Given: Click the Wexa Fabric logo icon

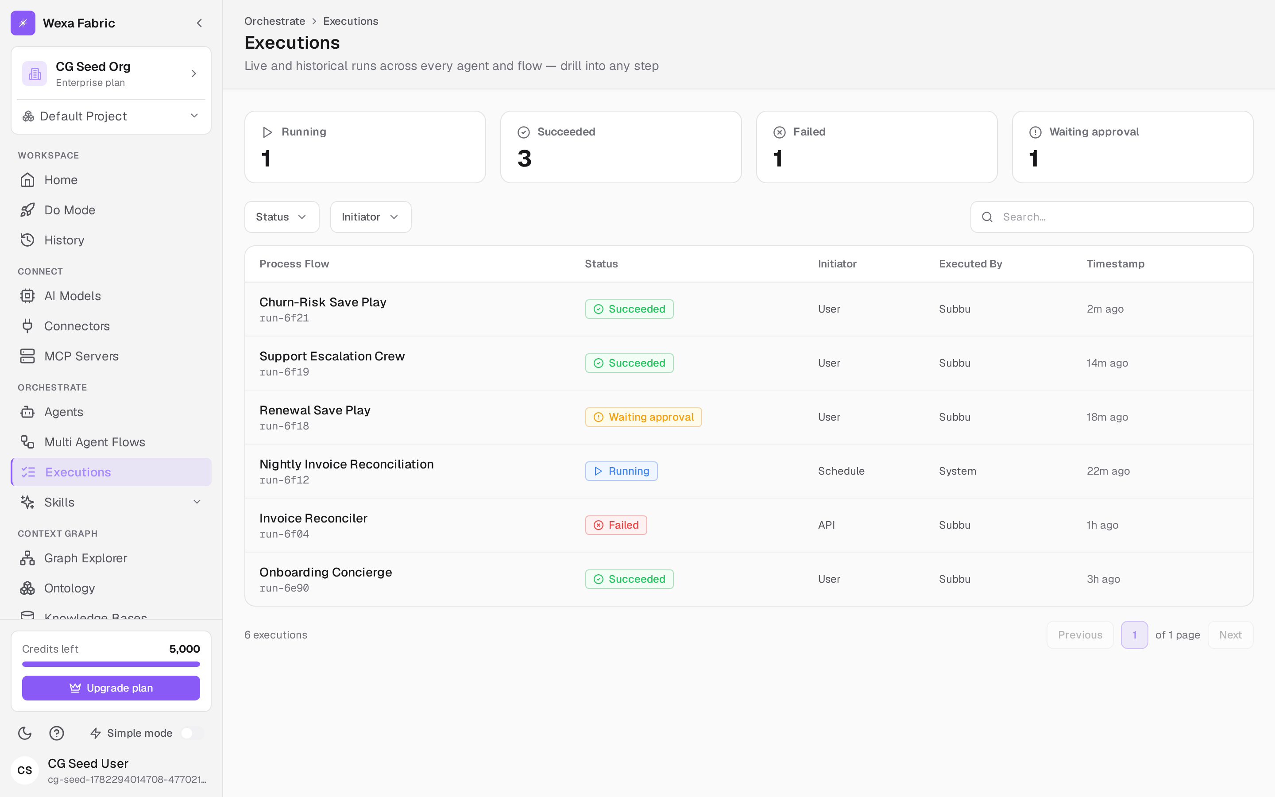Looking at the screenshot, I should [x=23, y=23].
